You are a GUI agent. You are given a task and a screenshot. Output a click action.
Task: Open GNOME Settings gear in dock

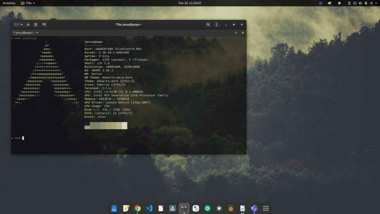(x=219, y=208)
